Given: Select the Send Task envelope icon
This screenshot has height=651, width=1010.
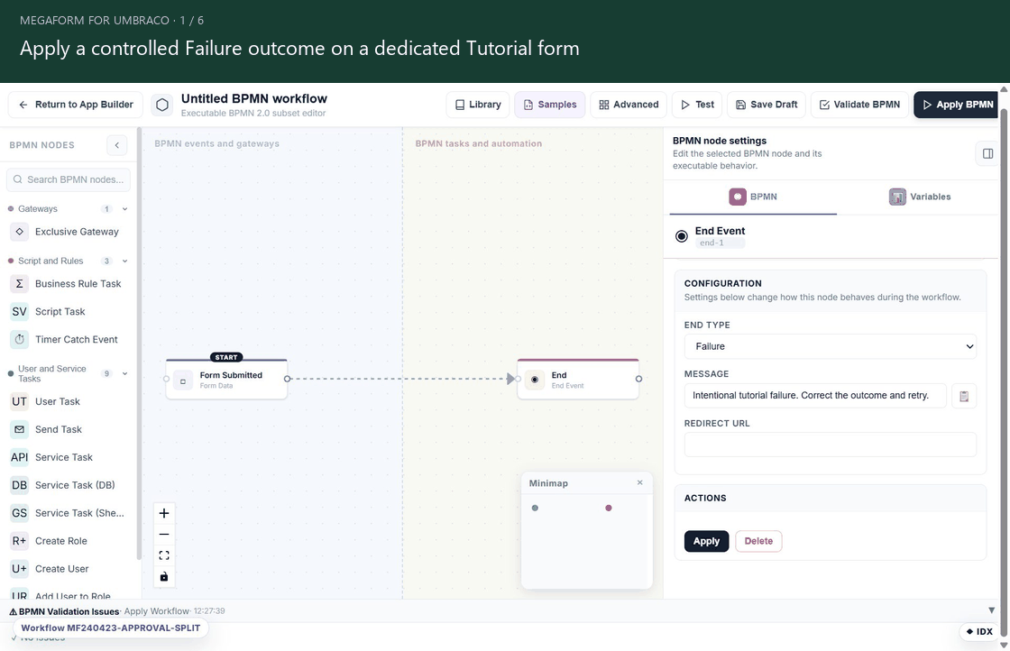Looking at the screenshot, I should point(19,429).
